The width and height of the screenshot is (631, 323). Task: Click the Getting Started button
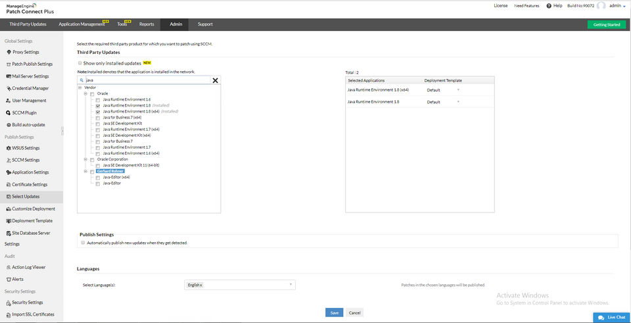pos(607,24)
